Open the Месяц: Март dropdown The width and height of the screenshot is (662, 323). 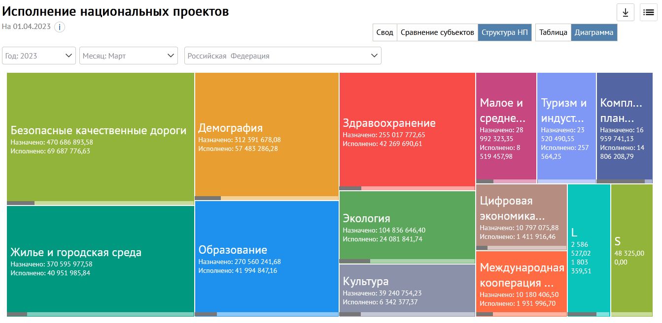tap(128, 56)
